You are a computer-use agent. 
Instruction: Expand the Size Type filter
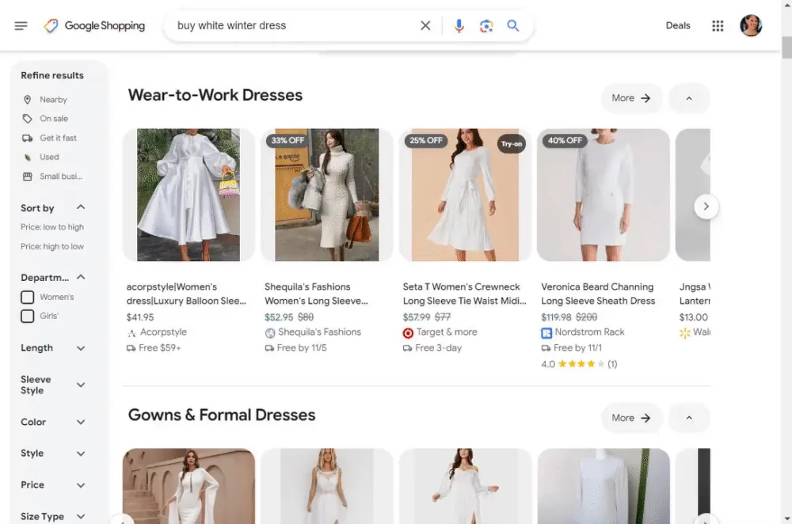tap(80, 516)
